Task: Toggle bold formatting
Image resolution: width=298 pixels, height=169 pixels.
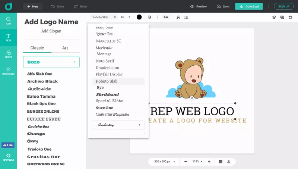Action: [150, 17]
